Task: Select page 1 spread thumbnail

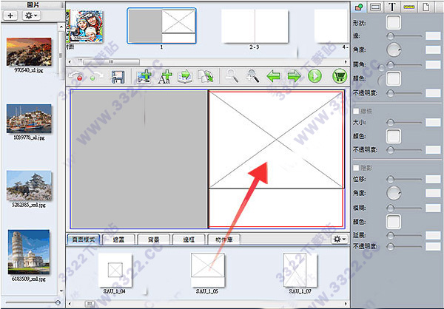Action: tap(161, 26)
